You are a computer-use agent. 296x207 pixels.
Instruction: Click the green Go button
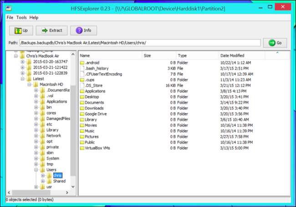click(x=275, y=43)
